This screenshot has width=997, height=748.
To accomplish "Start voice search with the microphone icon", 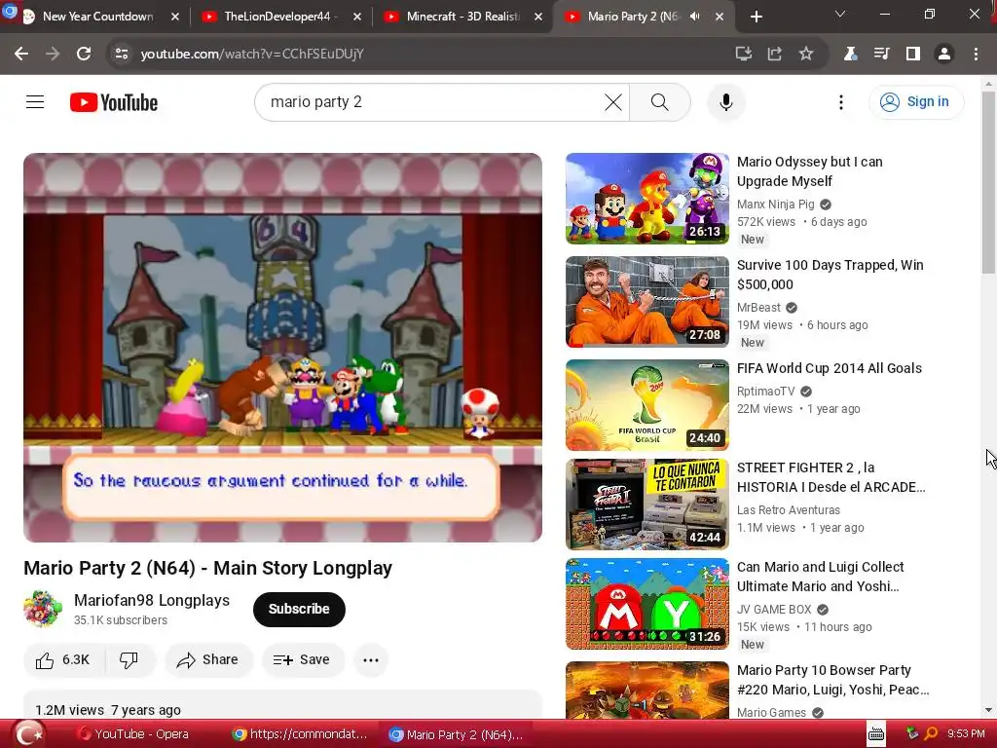I will 725,101.
